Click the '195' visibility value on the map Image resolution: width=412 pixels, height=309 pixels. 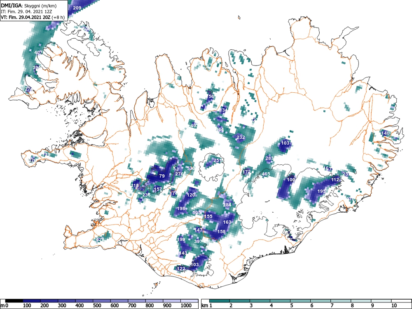(x=322, y=191)
